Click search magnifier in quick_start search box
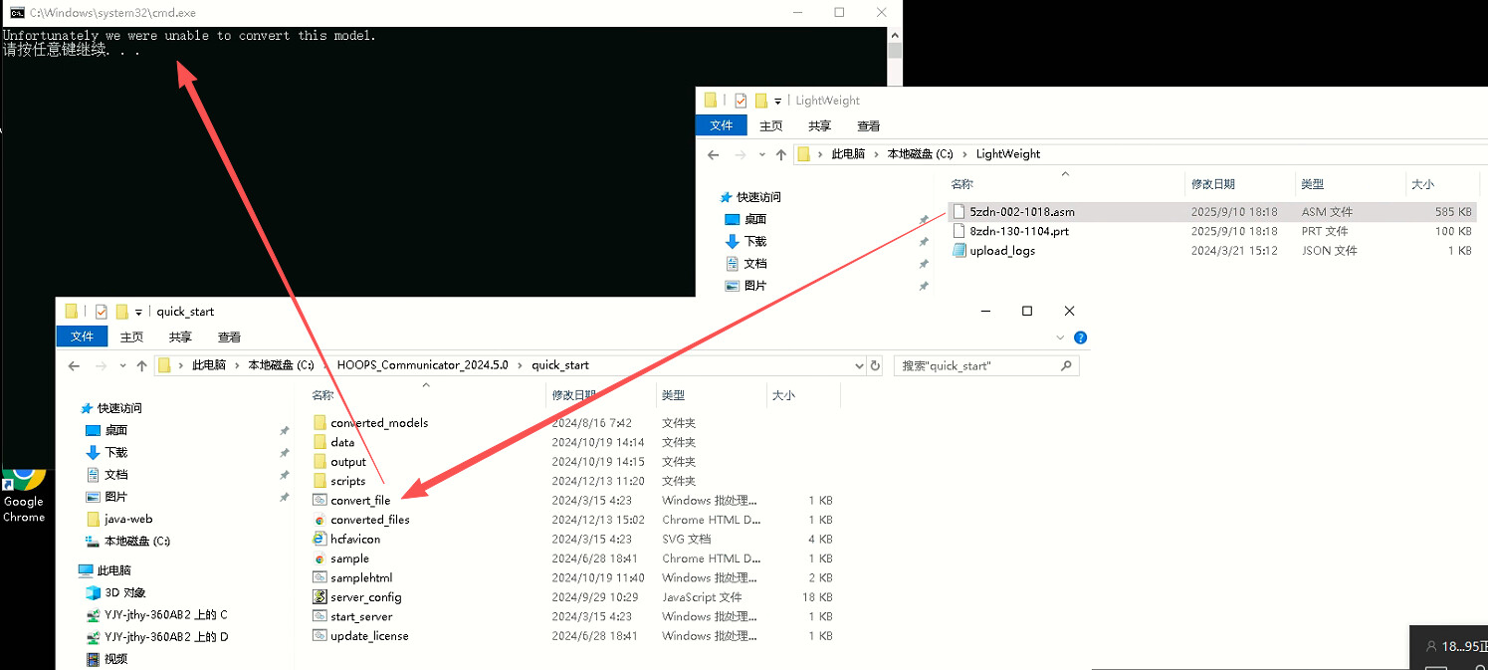Screen dimensions: 1488x670 pos(1066,366)
